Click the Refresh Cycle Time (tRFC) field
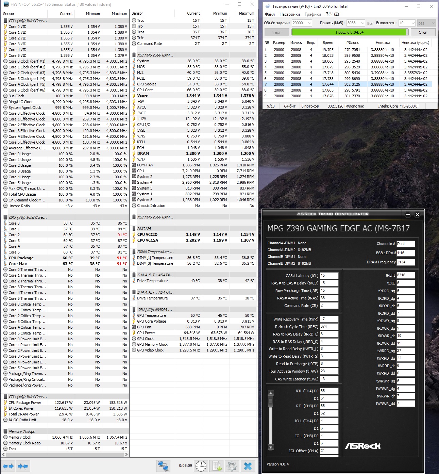439x474 pixels. 329,327
